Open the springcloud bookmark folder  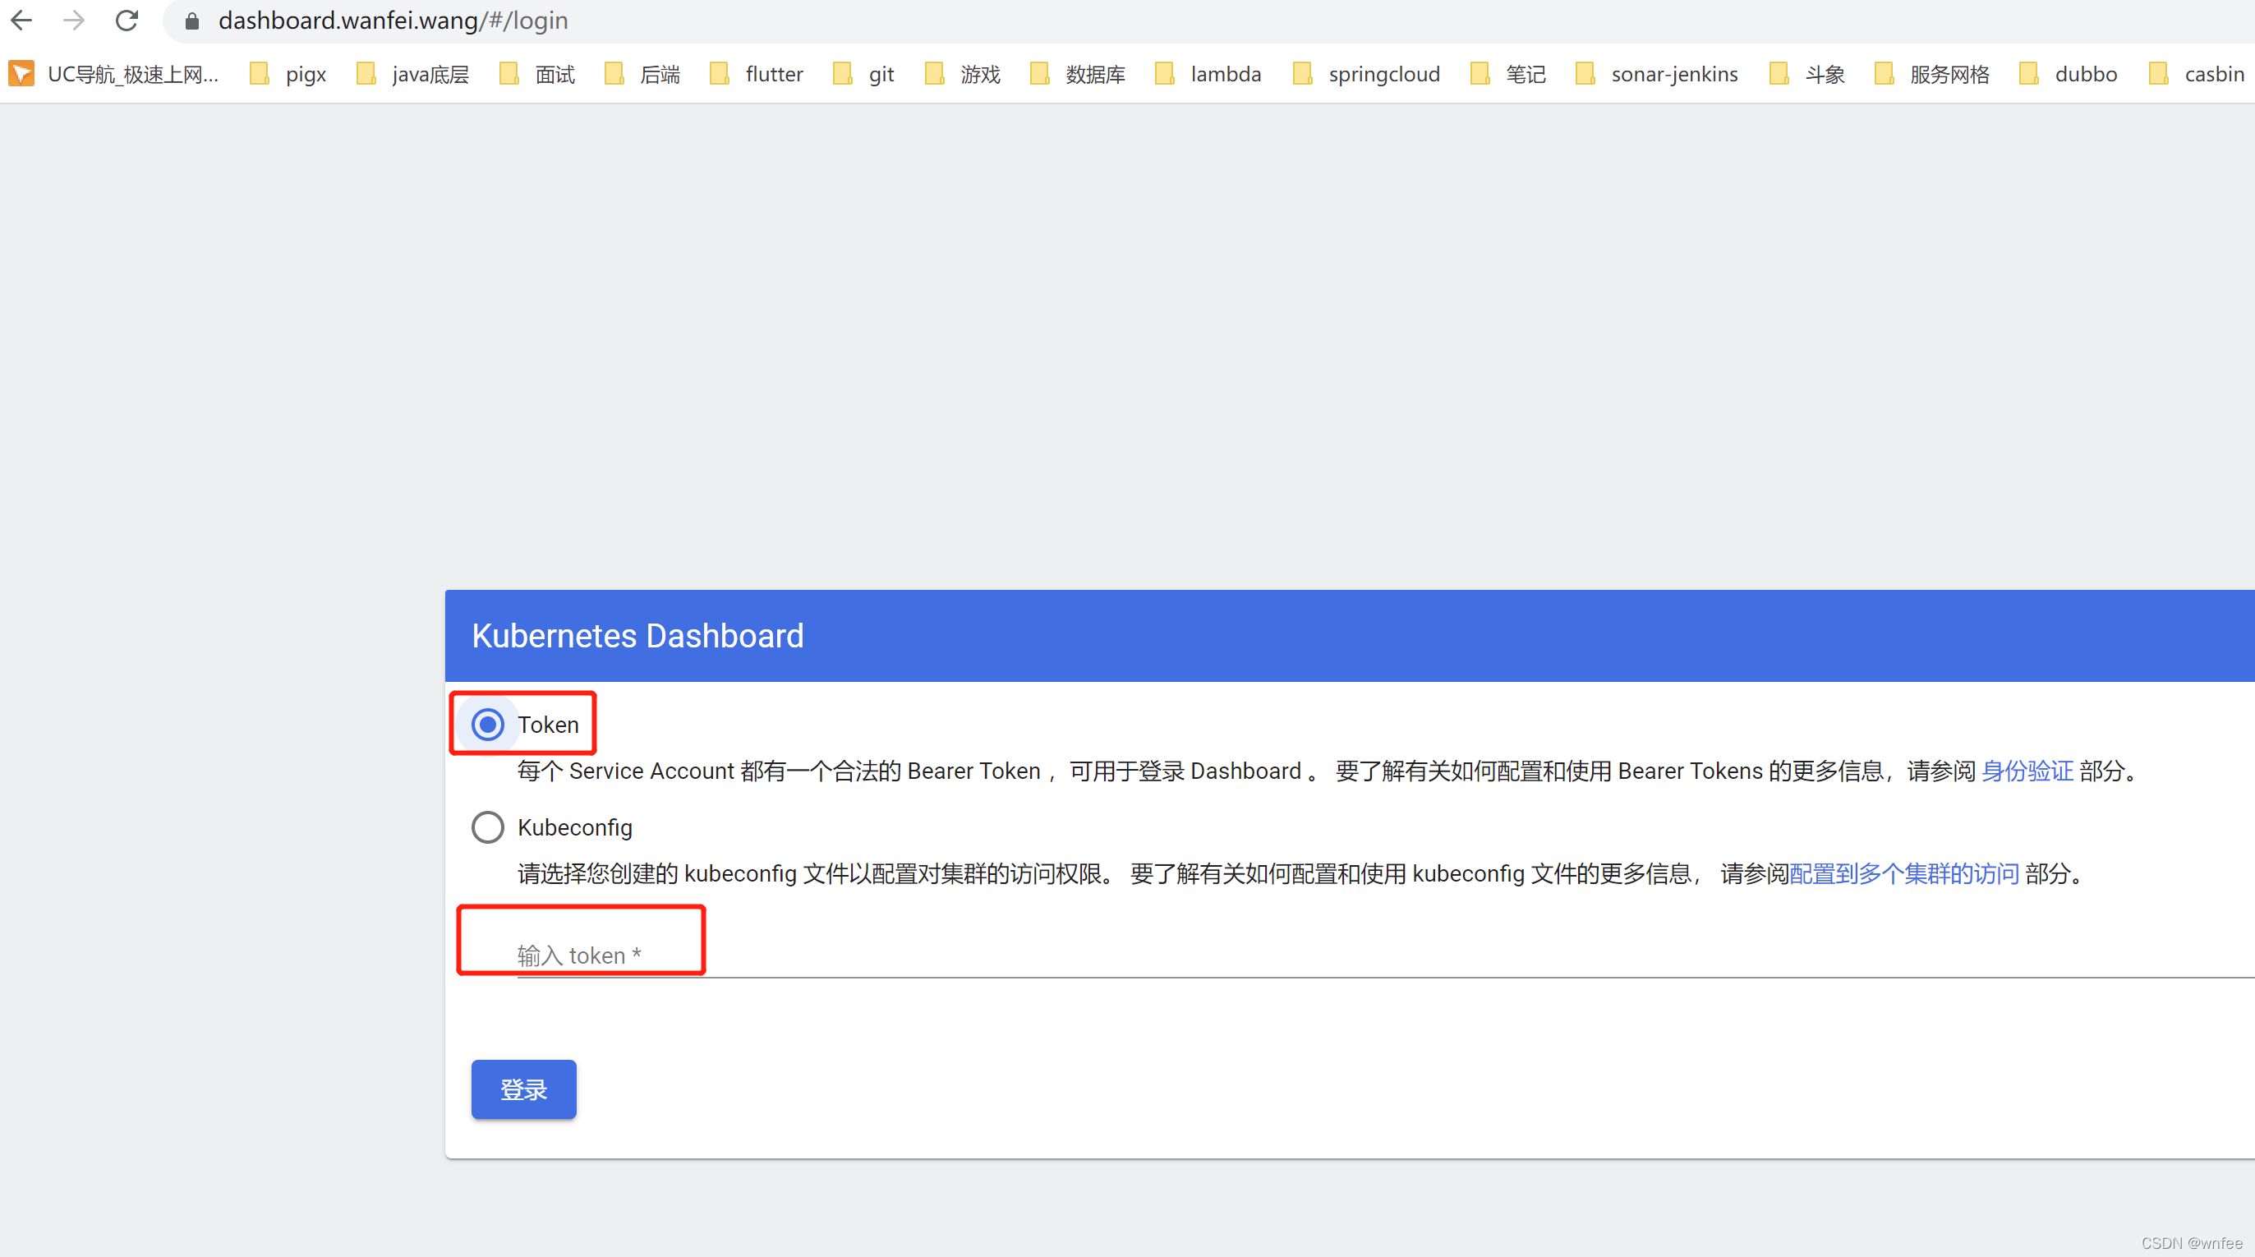click(x=1366, y=73)
